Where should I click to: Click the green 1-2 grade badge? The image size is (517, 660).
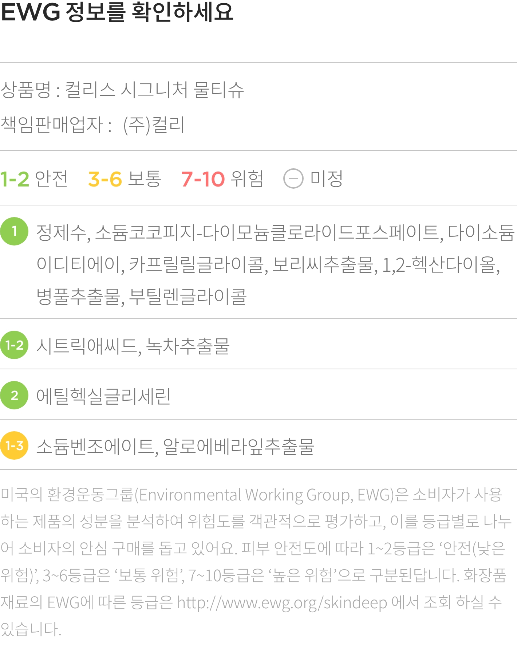[14, 345]
